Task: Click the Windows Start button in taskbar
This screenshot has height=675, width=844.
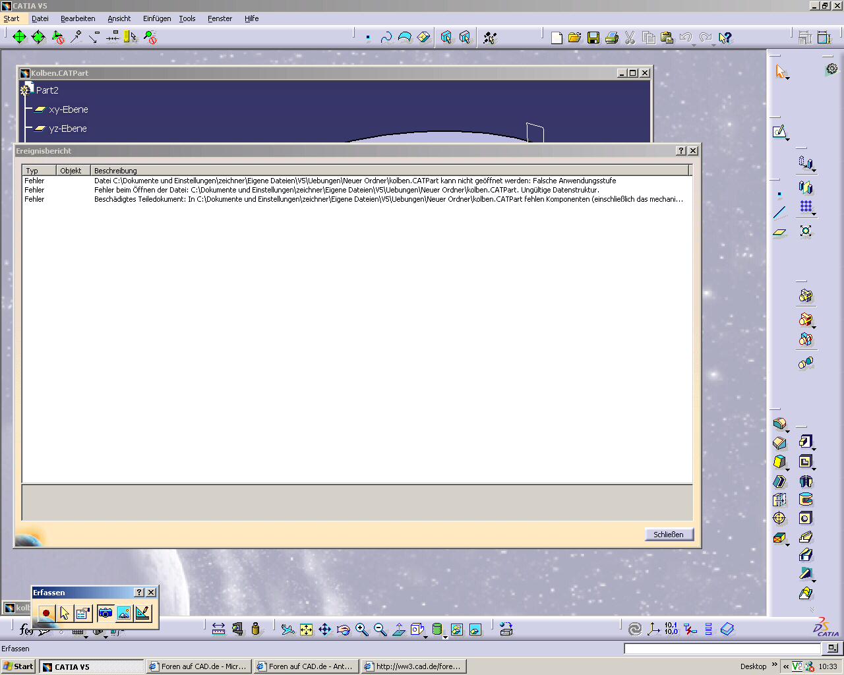Action: click(18, 666)
